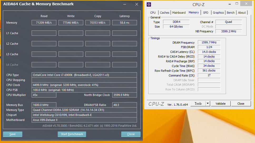Click DRAM:FSB Ratio value 48:3
This screenshot has width=255, height=143.
(125, 105)
